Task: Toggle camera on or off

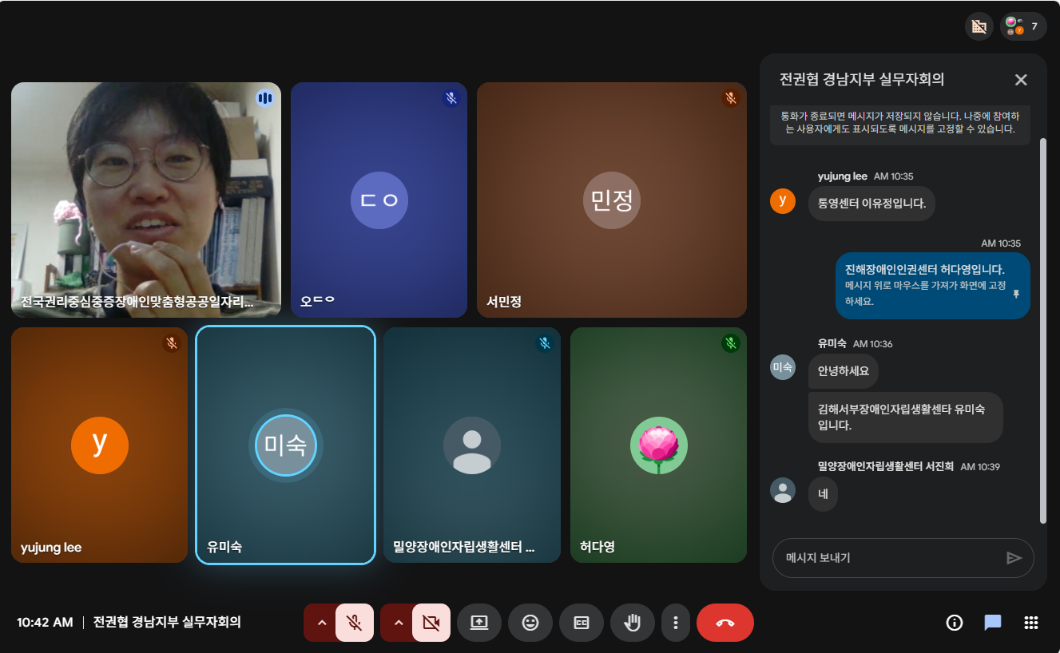Action: [431, 623]
